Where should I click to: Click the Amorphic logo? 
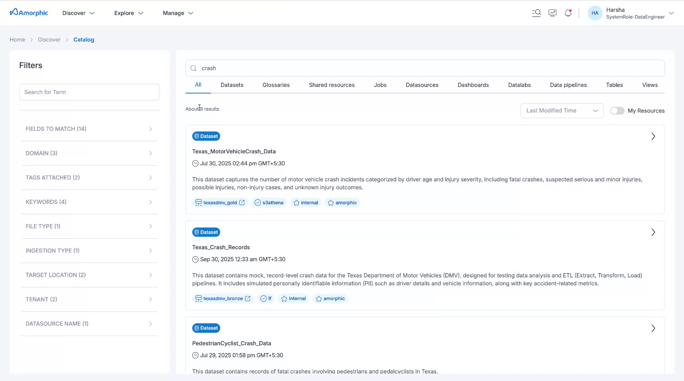[x=28, y=12]
